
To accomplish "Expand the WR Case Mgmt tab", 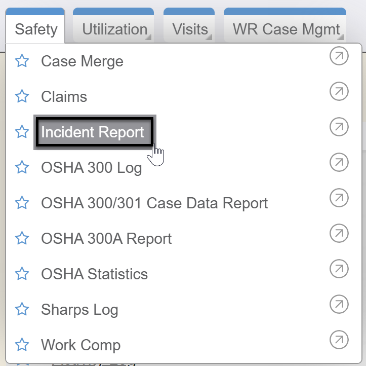I will [286, 29].
